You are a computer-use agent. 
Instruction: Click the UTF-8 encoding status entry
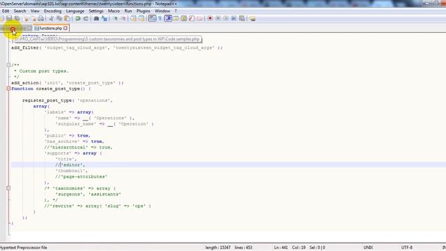(407, 248)
